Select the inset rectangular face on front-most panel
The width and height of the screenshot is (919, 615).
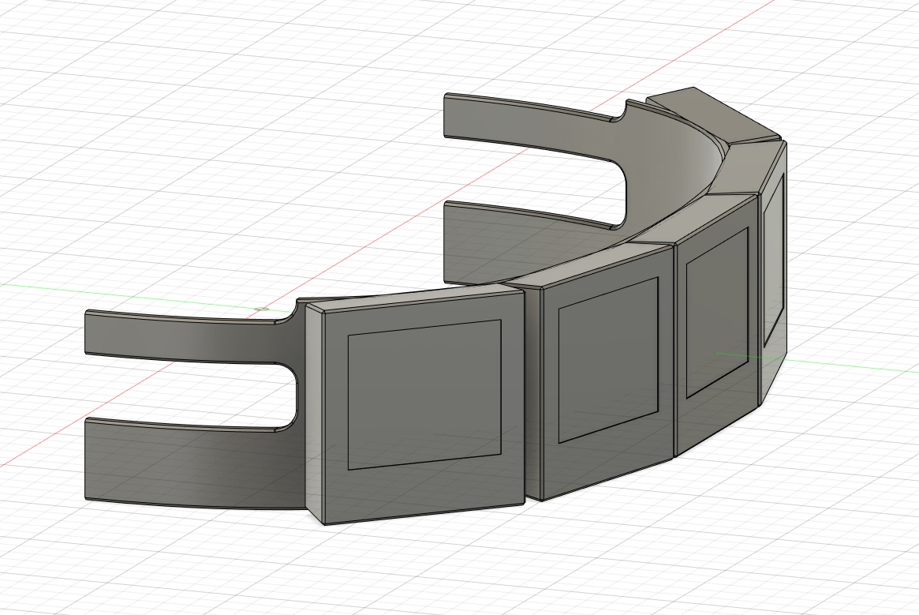coord(425,395)
